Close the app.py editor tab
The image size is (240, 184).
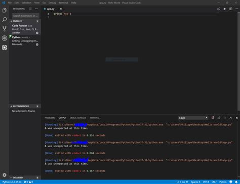click(61, 9)
